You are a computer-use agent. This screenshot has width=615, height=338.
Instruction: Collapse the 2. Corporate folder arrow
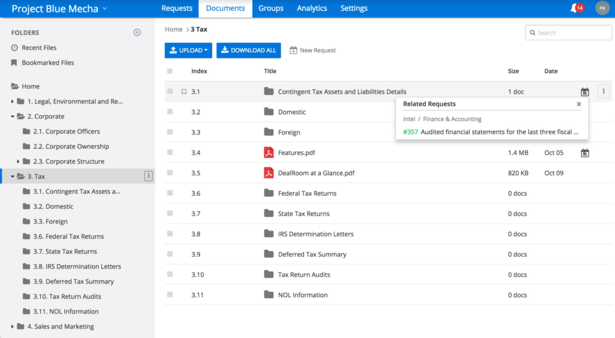click(x=13, y=116)
